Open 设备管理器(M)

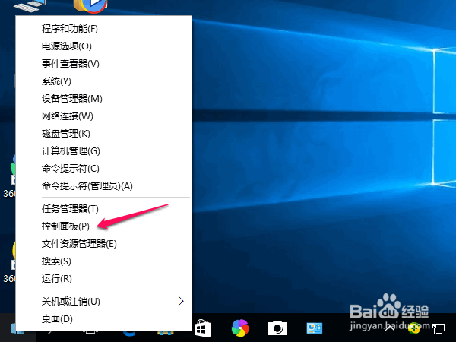(x=103, y=99)
